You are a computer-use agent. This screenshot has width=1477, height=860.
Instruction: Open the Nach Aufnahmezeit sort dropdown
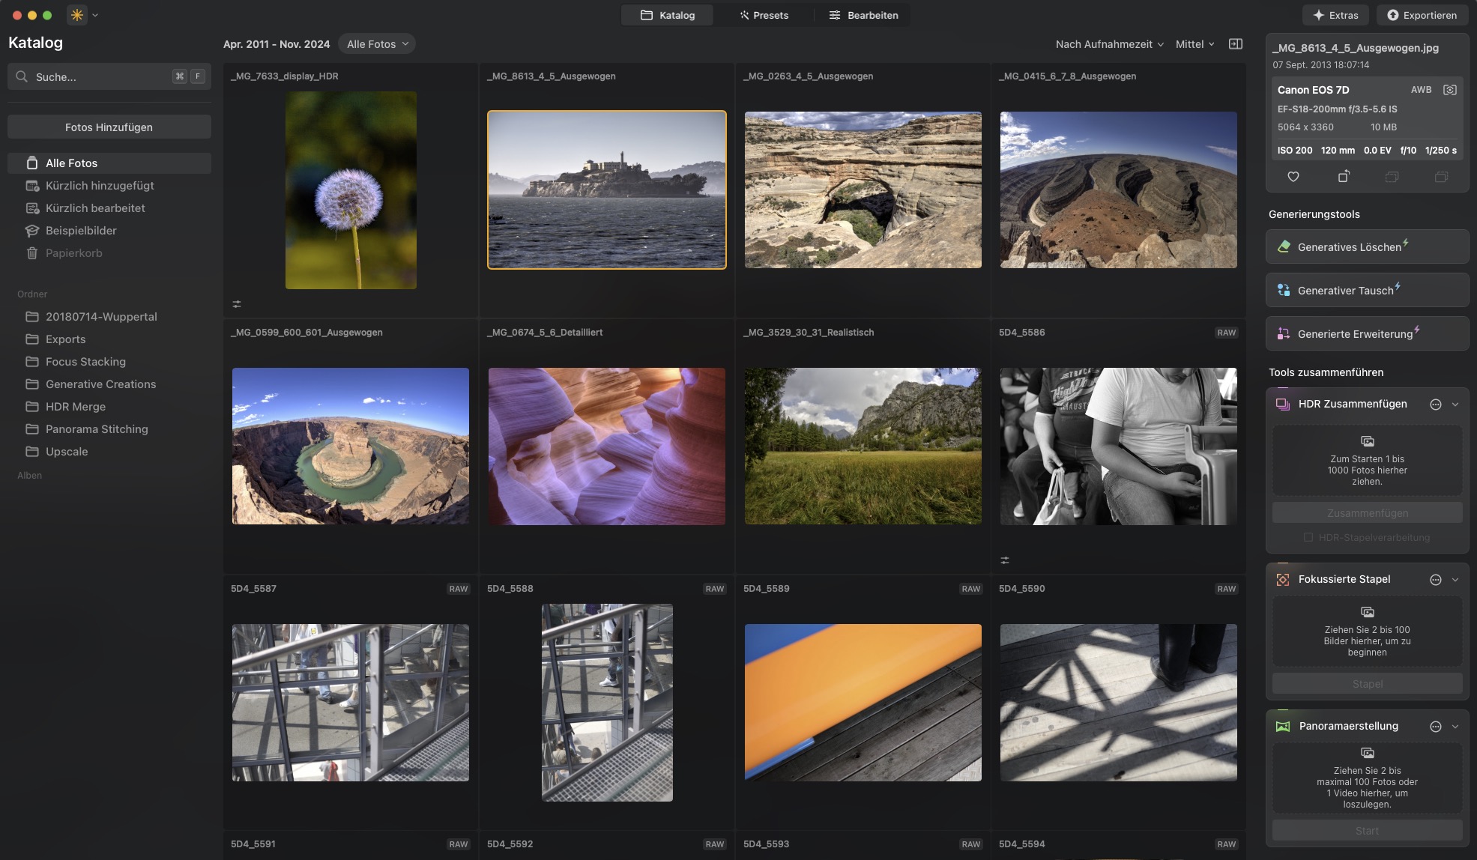1110,44
